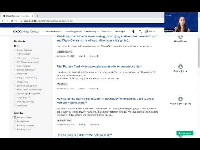Open the deleted Workflows table question
Screen dimensions: 200x150
pos(84,135)
